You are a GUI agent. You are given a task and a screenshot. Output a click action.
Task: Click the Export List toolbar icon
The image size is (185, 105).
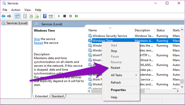tap(37, 16)
